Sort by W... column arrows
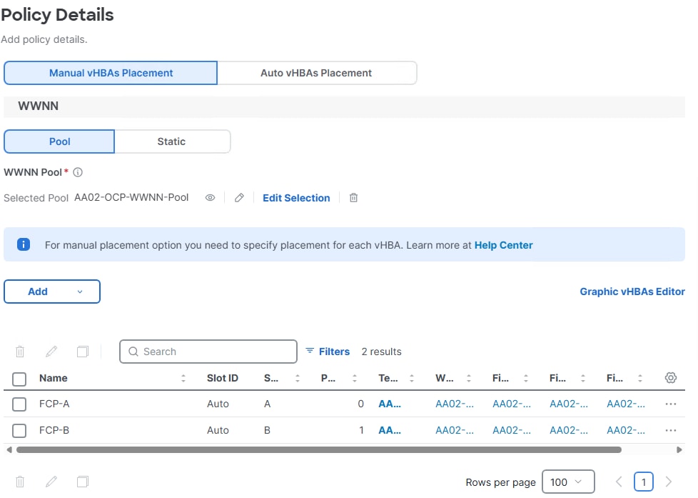The image size is (698, 498). (x=469, y=378)
